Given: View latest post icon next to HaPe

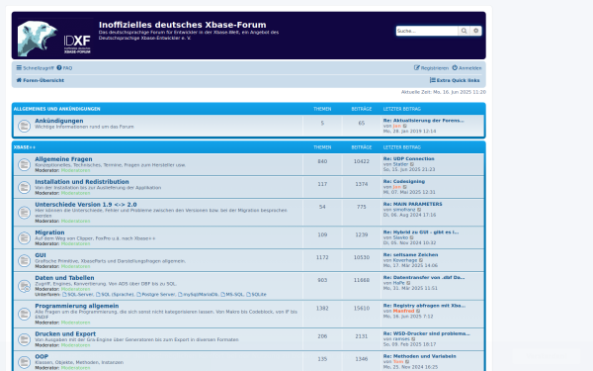Looking at the screenshot, I should [408, 283].
